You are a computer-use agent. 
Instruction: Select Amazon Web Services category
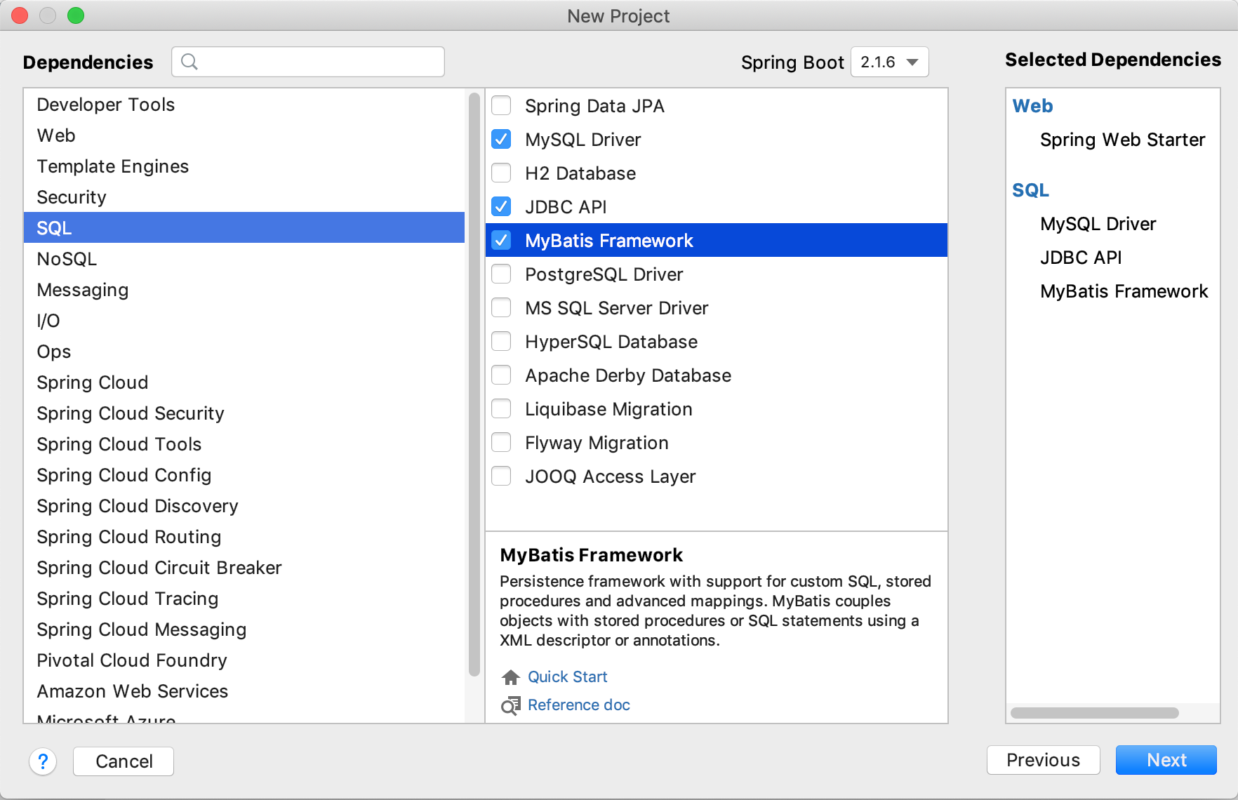(x=244, y=691)
